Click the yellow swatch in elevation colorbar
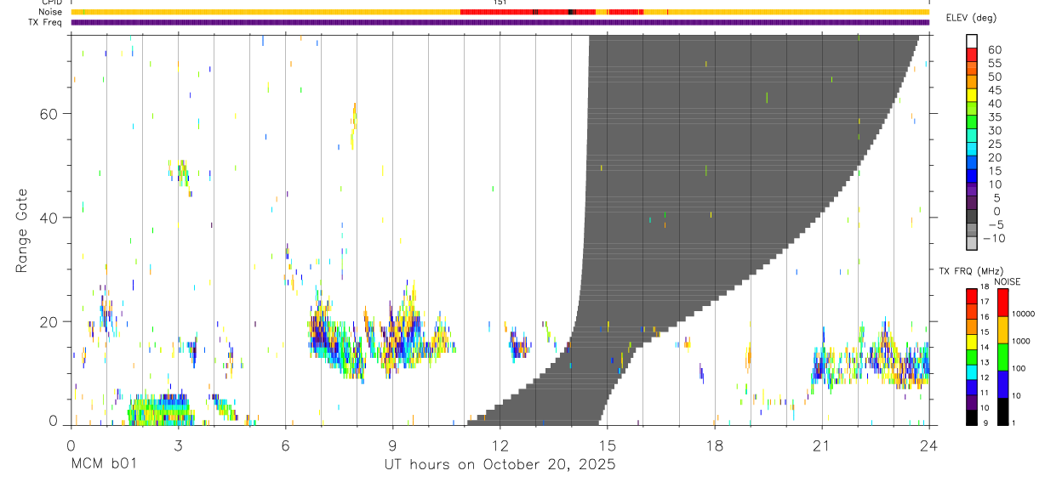Image resolution: width=1045 pixels, height=482 pixels. point(972,95)
